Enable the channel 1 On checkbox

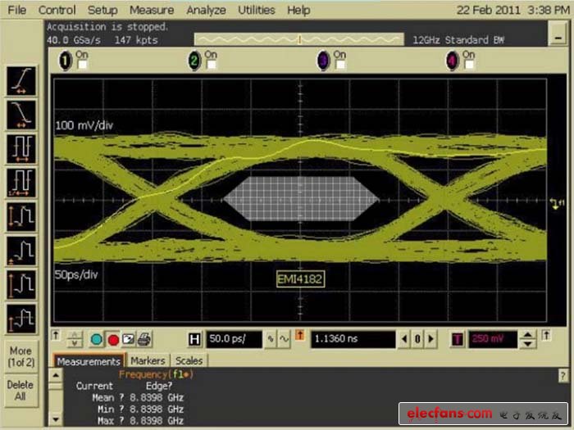click(80, 64)
